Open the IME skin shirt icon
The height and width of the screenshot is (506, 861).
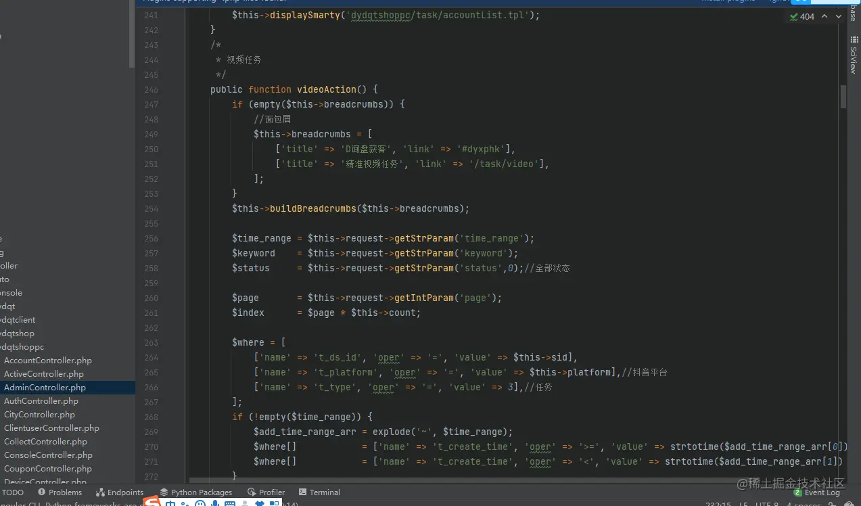(x=260, y=503)
